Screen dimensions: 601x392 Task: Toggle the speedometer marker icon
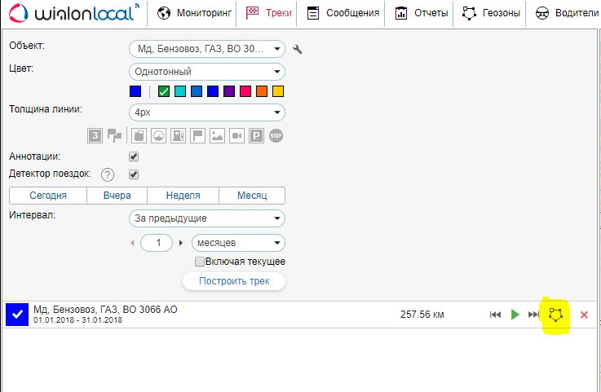(x=158, y=135)
